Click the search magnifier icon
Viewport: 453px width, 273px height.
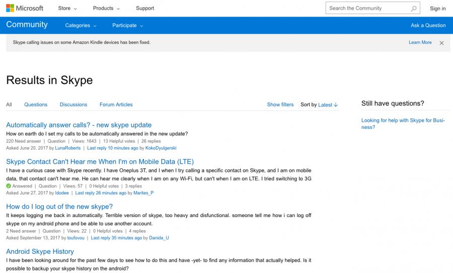[414, 9]
